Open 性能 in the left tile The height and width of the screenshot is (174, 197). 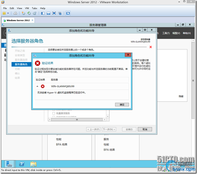[59, 139]
